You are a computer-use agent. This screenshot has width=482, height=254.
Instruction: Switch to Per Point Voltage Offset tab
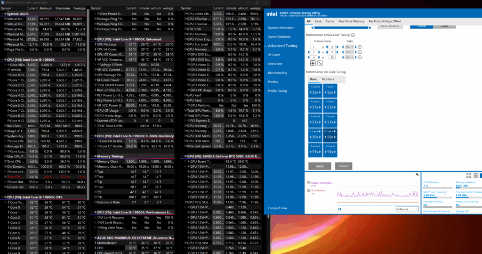385,21
